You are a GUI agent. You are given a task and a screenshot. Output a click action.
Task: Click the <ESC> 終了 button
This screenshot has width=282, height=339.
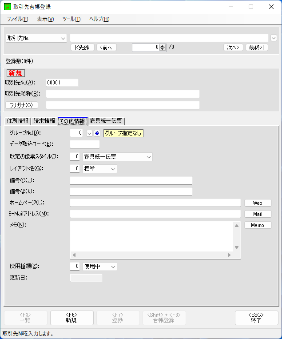pyautogui.click(x=257, y=318)
